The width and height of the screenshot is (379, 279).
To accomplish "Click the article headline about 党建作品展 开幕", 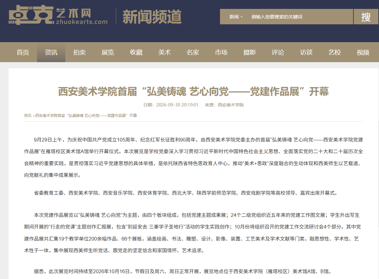I will coord(194,91).
